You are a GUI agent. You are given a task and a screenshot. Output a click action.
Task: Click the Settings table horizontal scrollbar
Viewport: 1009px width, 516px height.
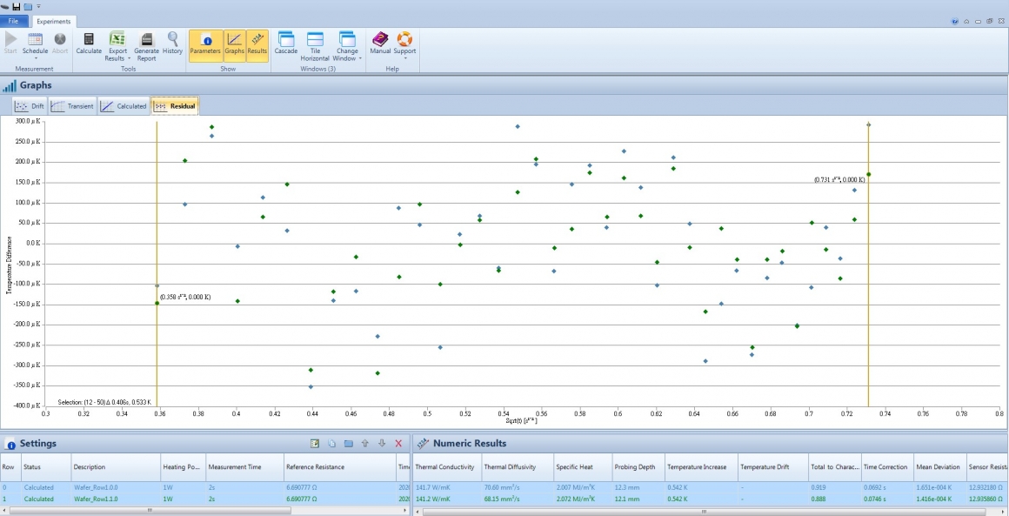coord(149,511)
